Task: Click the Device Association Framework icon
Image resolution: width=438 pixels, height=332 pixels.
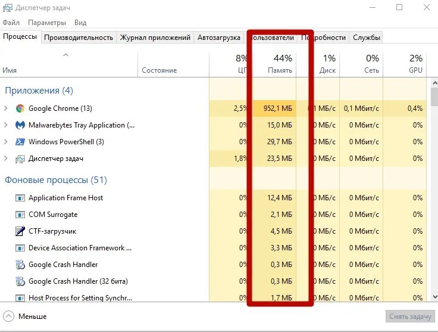Action: [x=20, y=248]
